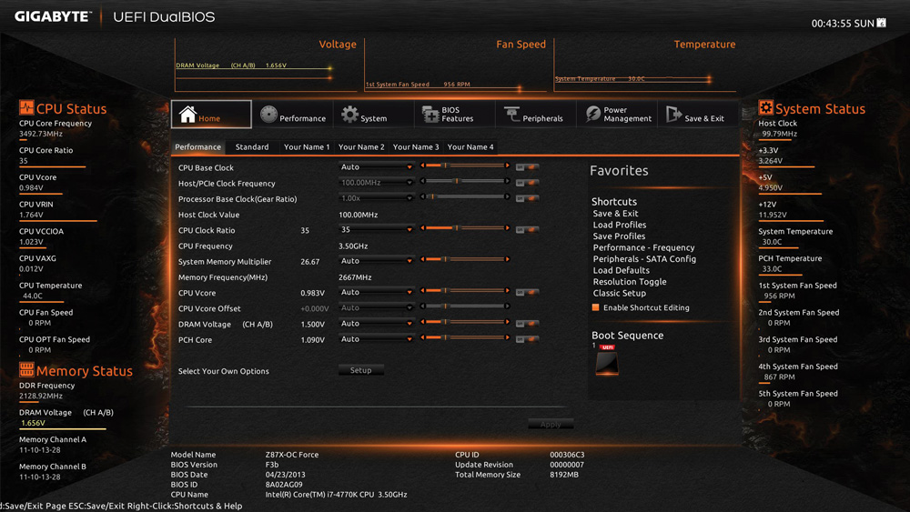This screenshot has height=512, width=910.
Task: Switch to the Your Name 3 tab
Action: click(416, 146)
